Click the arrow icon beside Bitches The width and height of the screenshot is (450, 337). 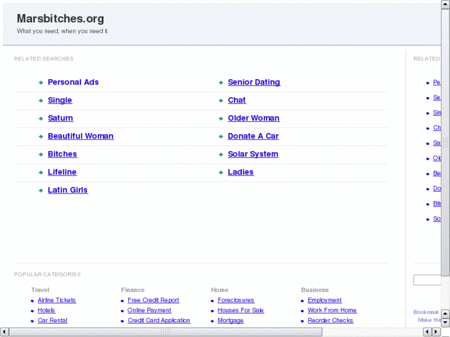pos(41,155)
